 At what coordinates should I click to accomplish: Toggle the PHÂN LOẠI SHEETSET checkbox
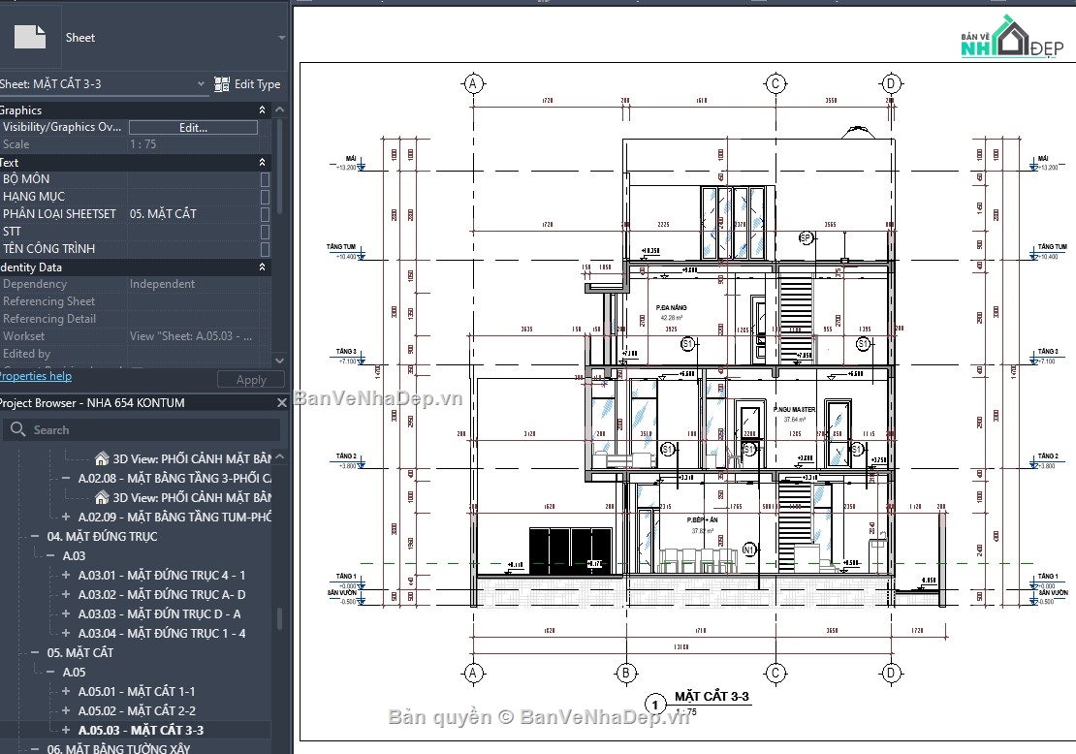coord(265,214)
